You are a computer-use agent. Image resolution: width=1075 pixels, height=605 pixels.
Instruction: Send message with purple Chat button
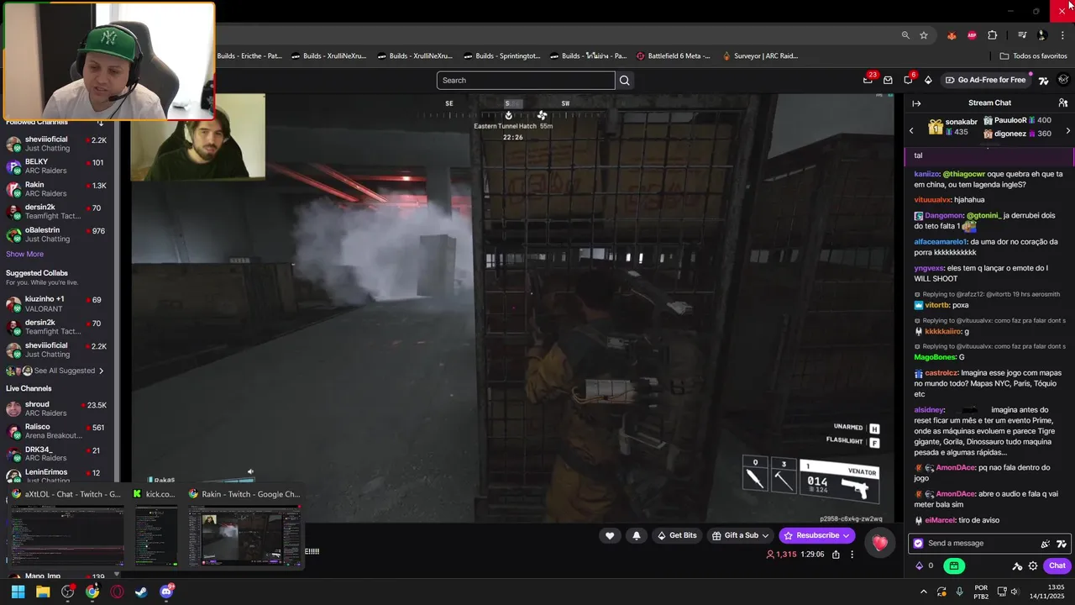[1057, 566]
